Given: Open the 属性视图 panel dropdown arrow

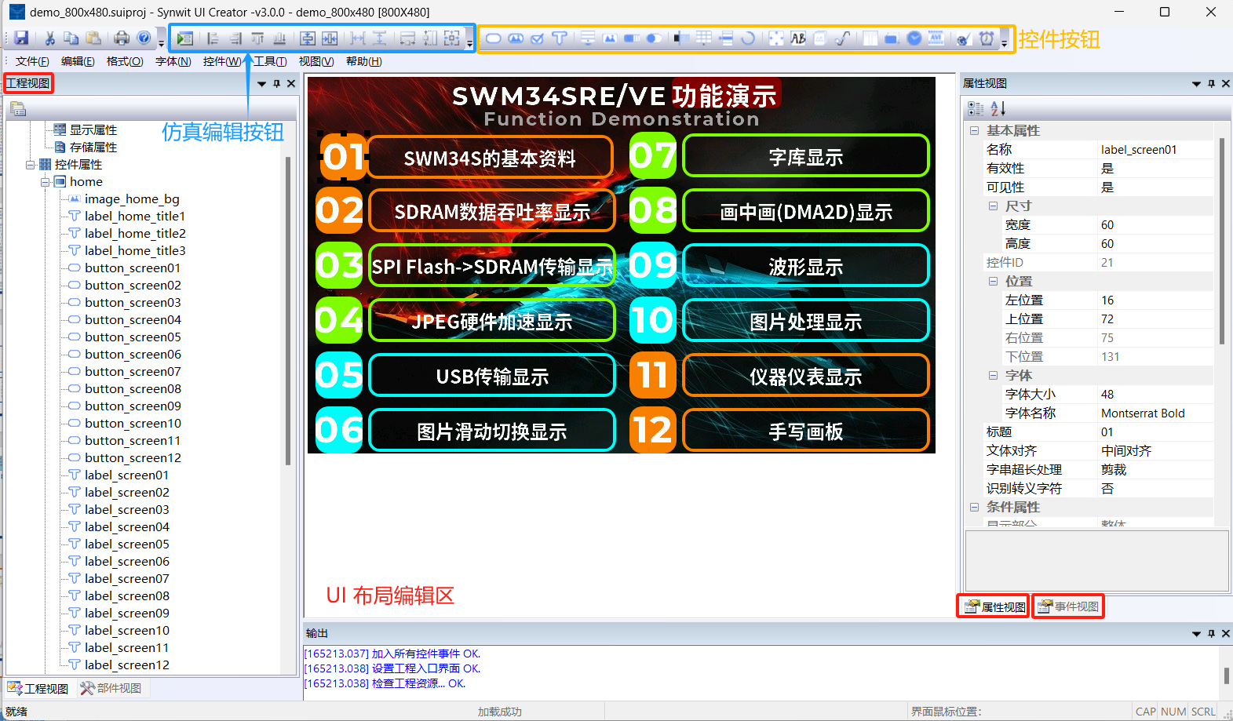Looking at the screenshot, I should coord(1196,83).
